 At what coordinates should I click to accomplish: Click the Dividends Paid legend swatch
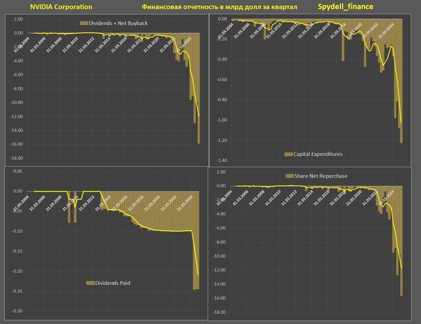click(90, 283)
